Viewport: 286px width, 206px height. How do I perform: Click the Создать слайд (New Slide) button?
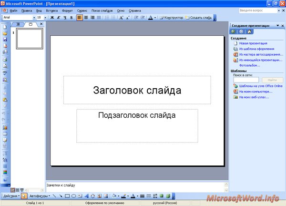199,17
